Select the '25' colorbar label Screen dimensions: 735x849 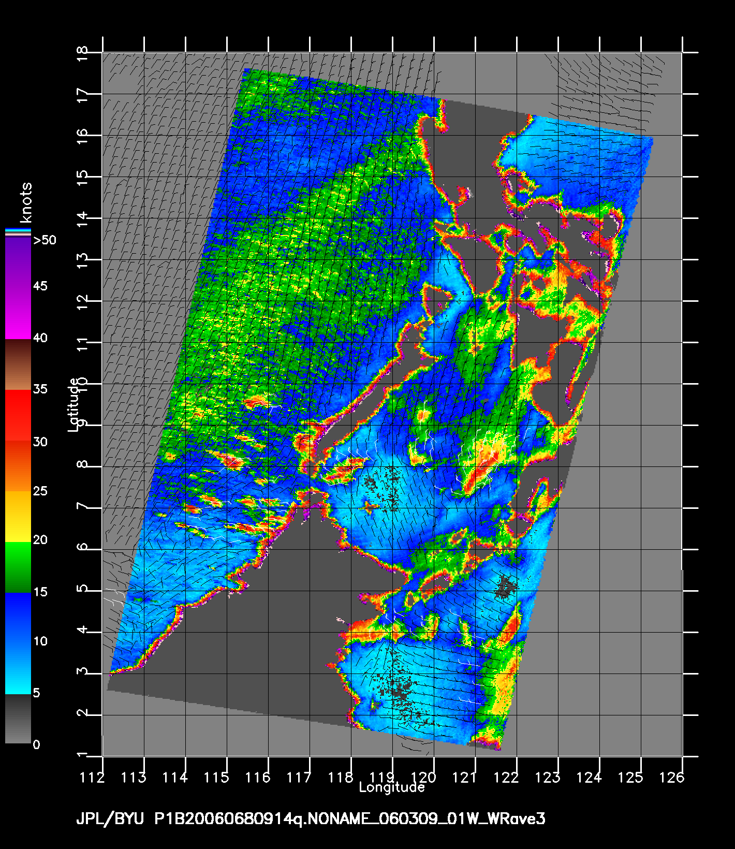tap(40, 491)
